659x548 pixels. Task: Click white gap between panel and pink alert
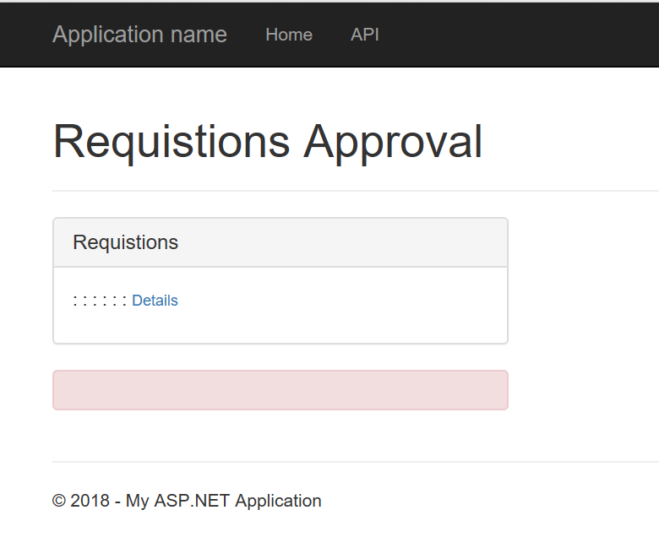pos(280,357)
